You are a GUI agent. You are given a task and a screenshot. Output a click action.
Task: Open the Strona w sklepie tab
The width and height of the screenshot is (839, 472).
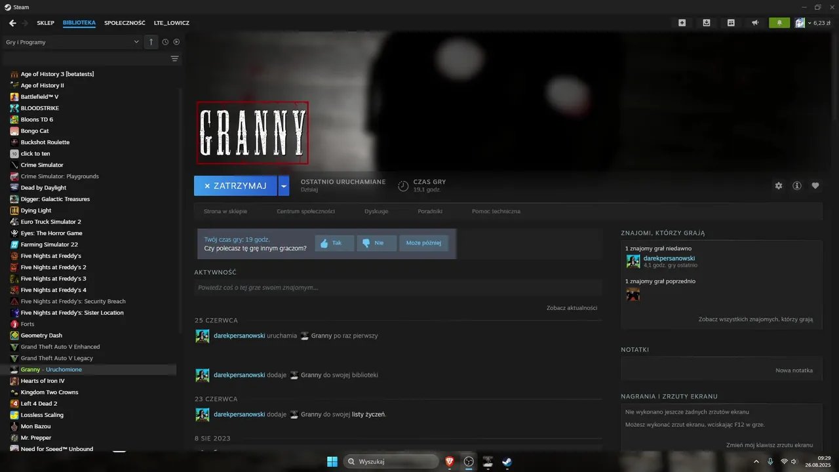[225, 211]
